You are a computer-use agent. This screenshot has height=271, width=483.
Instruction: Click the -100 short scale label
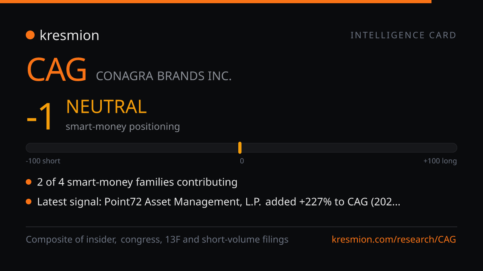pyautogui.click(x=43, y=161)
